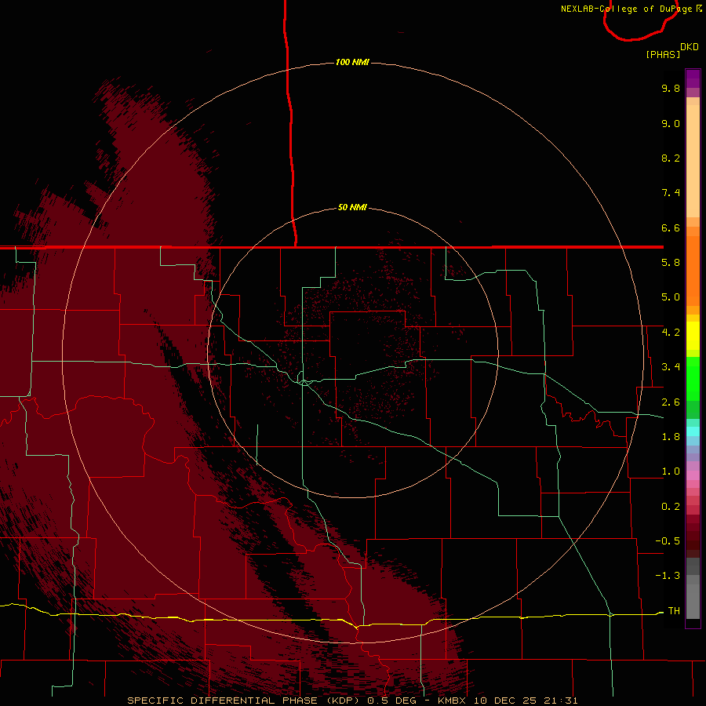Click the SPECIFIC DIFFERENTIAL PHASE (KDP) caption
The width and height of the screenshot is (706, 706).
[x=243, y=701]
